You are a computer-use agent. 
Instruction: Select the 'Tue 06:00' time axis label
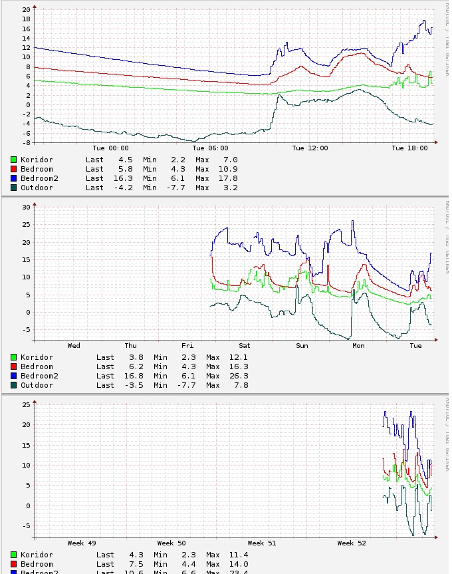click(x=211, y=148)
